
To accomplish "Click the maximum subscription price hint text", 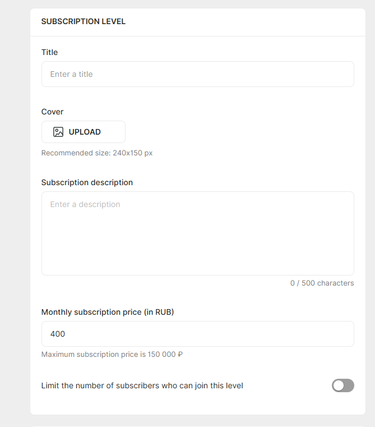I will pyautogui.click(x=112, y=355).
